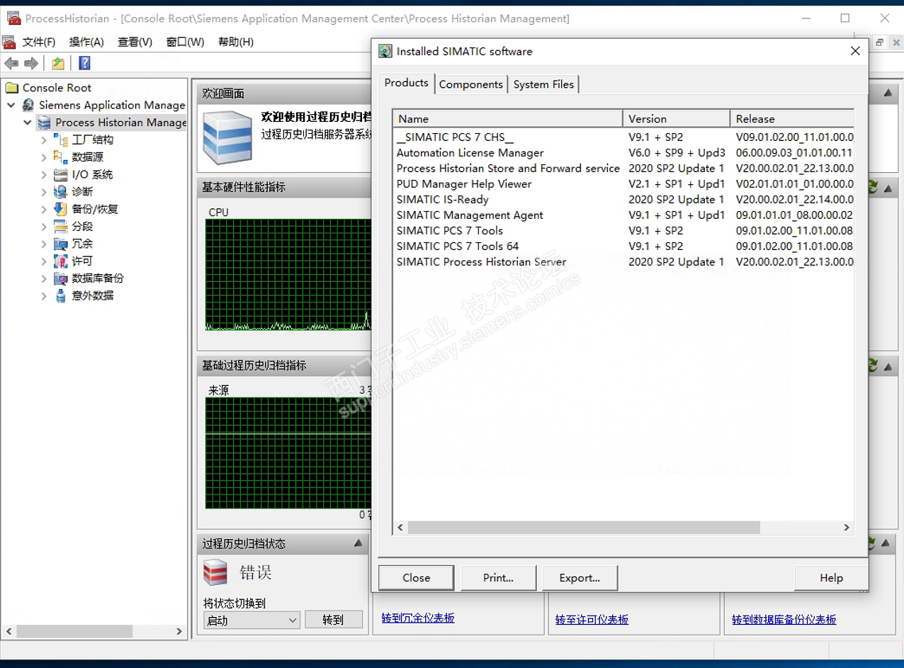Open the console system icon left of 文件(F)
Viewport: 904px width, 668px height.
point(9,42)
